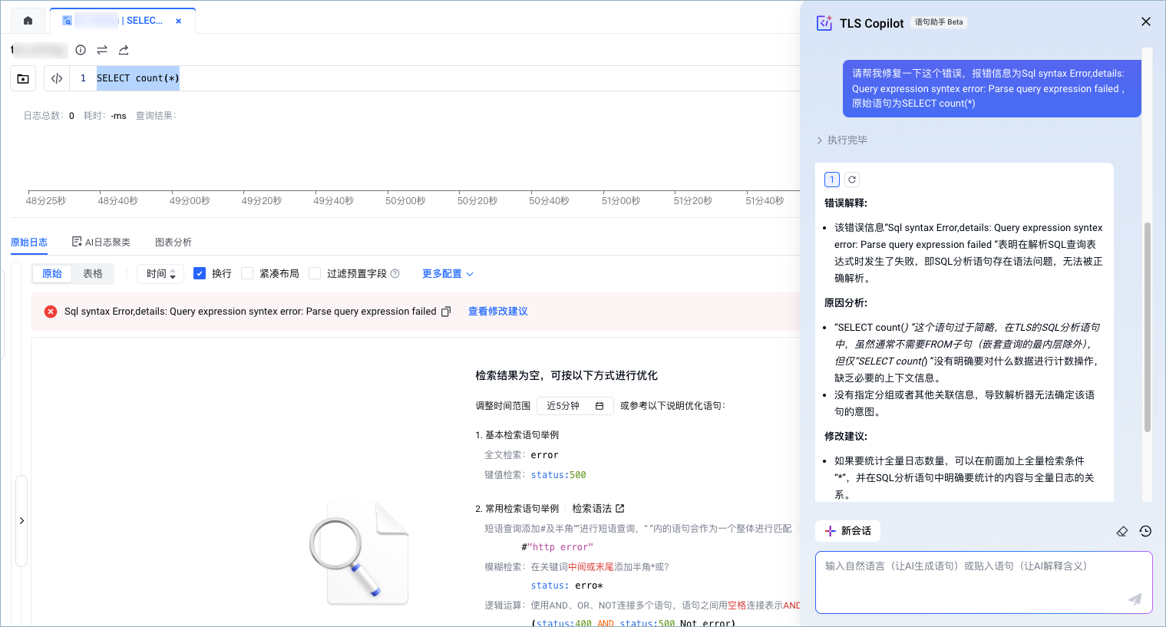The width and height of the screenshot is (1166, 627).
Task: Switch to 图表分析 tab
Action: [x=173, y=243]
